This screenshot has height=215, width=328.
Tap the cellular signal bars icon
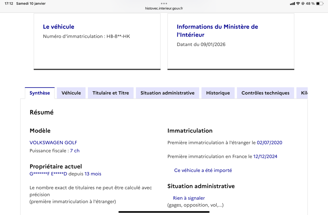(x=292, y=4)
